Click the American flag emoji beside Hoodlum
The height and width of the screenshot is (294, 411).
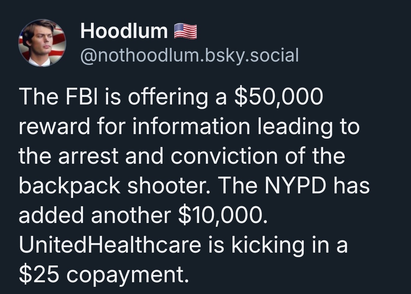tap(186, 31)
